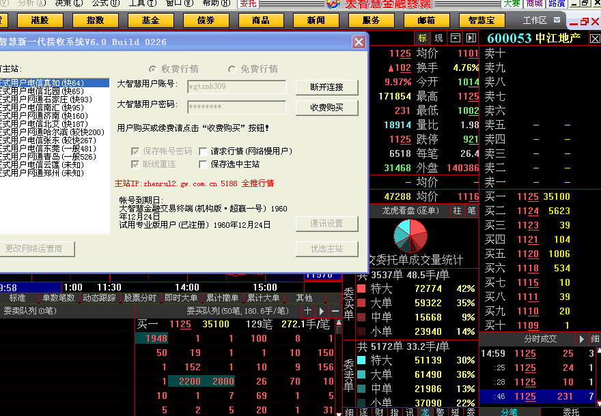
Task: Click the plus icon in 委买队列 header
Action: pyautogui.click(x=307, y=311)
